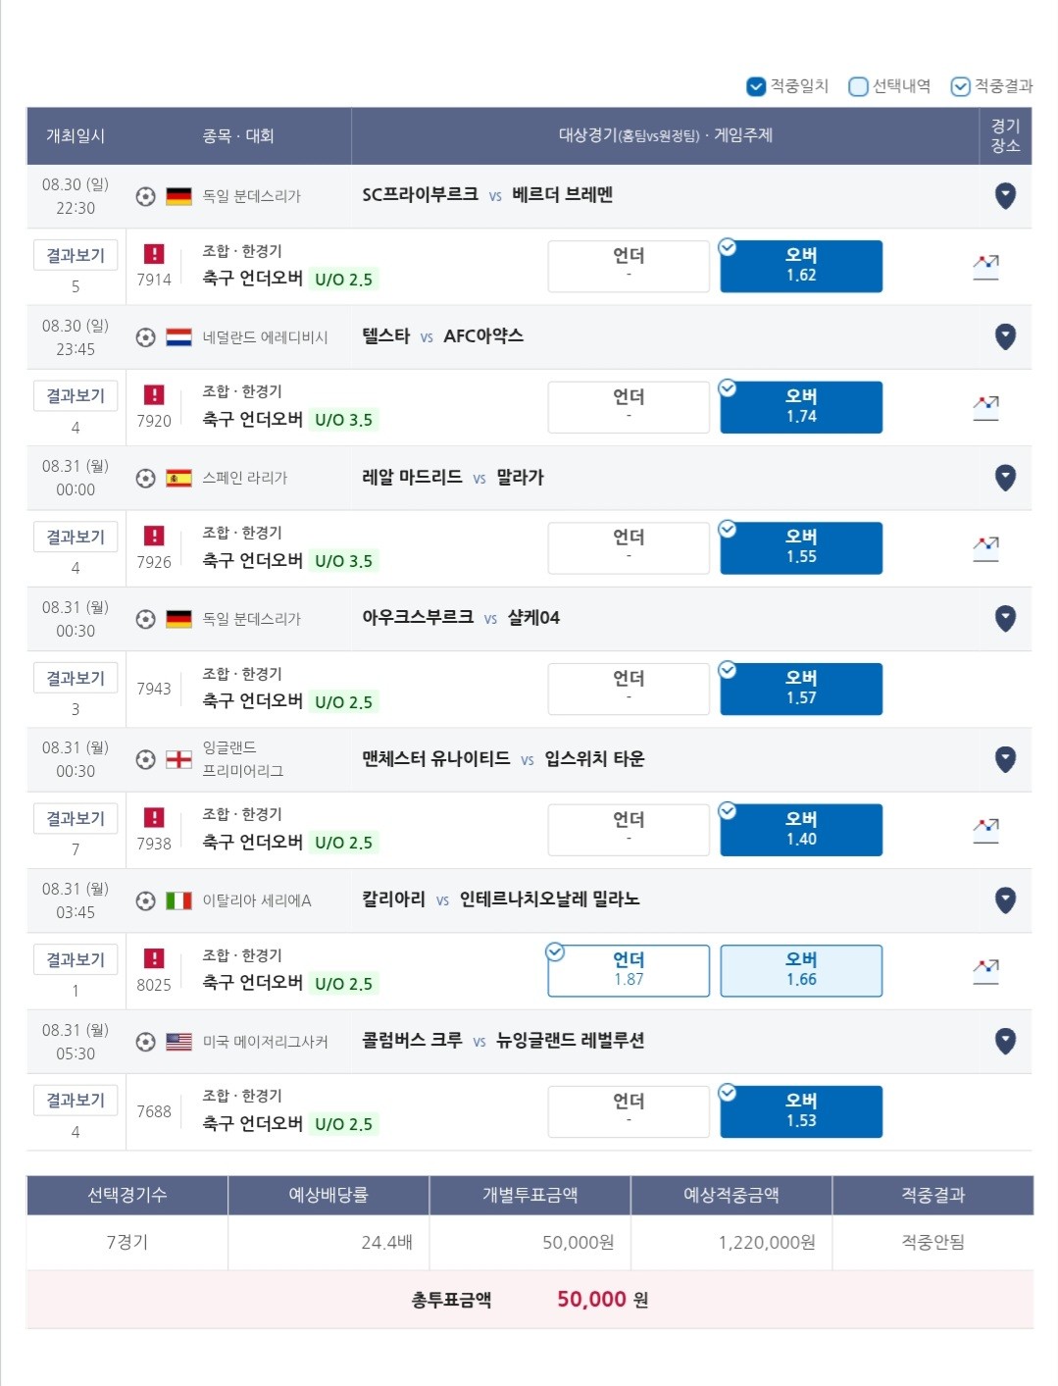This screenshot has height=1386, width=1058.
Task: Select 언더 1.87 for 칼리아리 match
Action: [629, 971]
